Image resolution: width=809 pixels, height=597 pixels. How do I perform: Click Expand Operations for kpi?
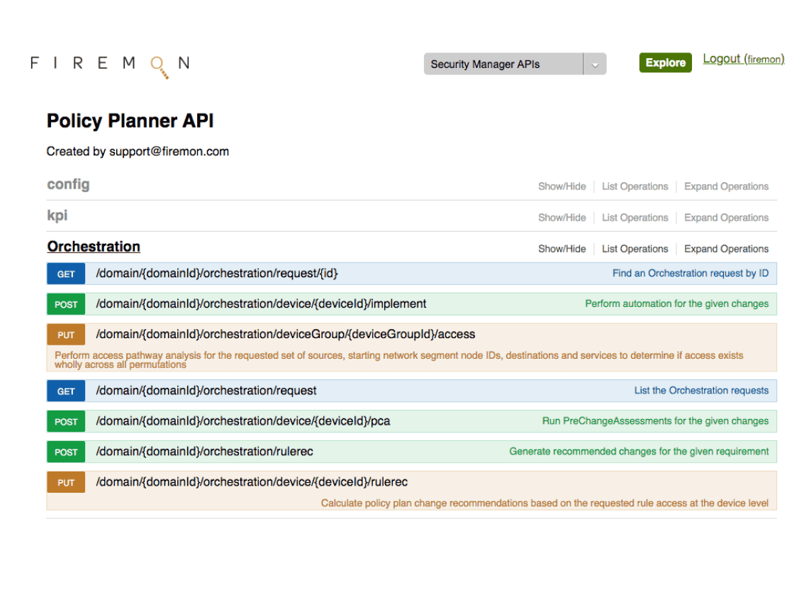(x=726, y=218)
